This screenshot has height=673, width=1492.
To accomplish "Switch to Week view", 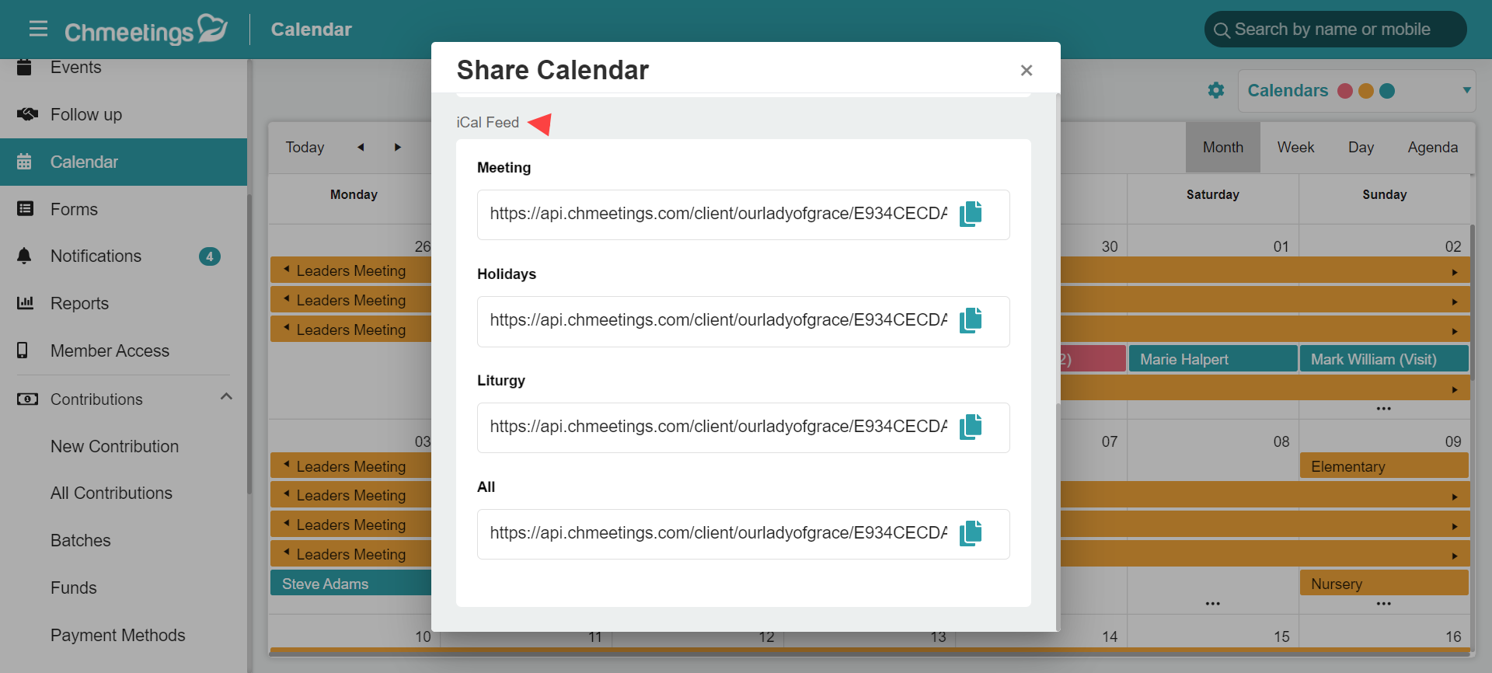I will 1295,147.
